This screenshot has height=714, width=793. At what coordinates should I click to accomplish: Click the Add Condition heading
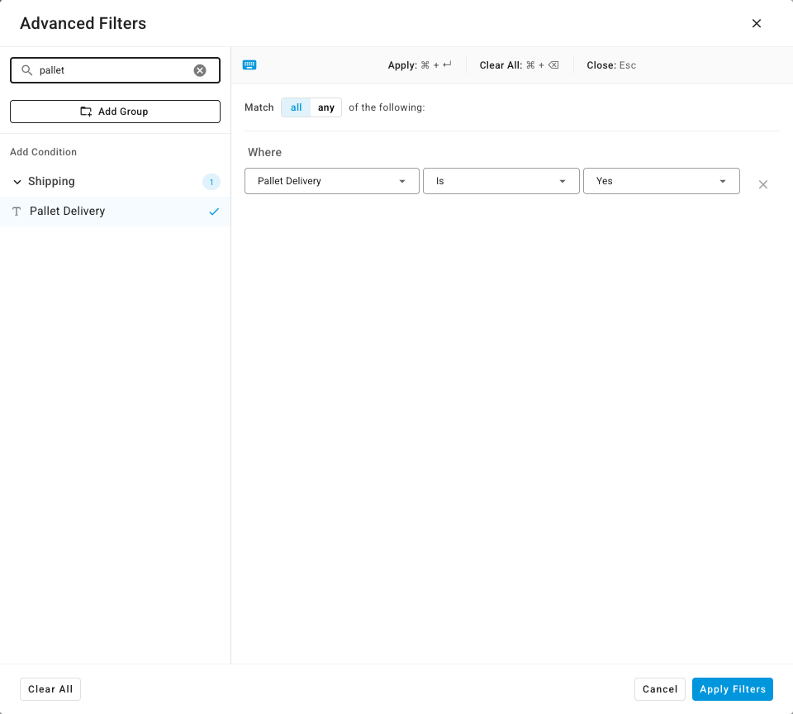coord(44,152)
